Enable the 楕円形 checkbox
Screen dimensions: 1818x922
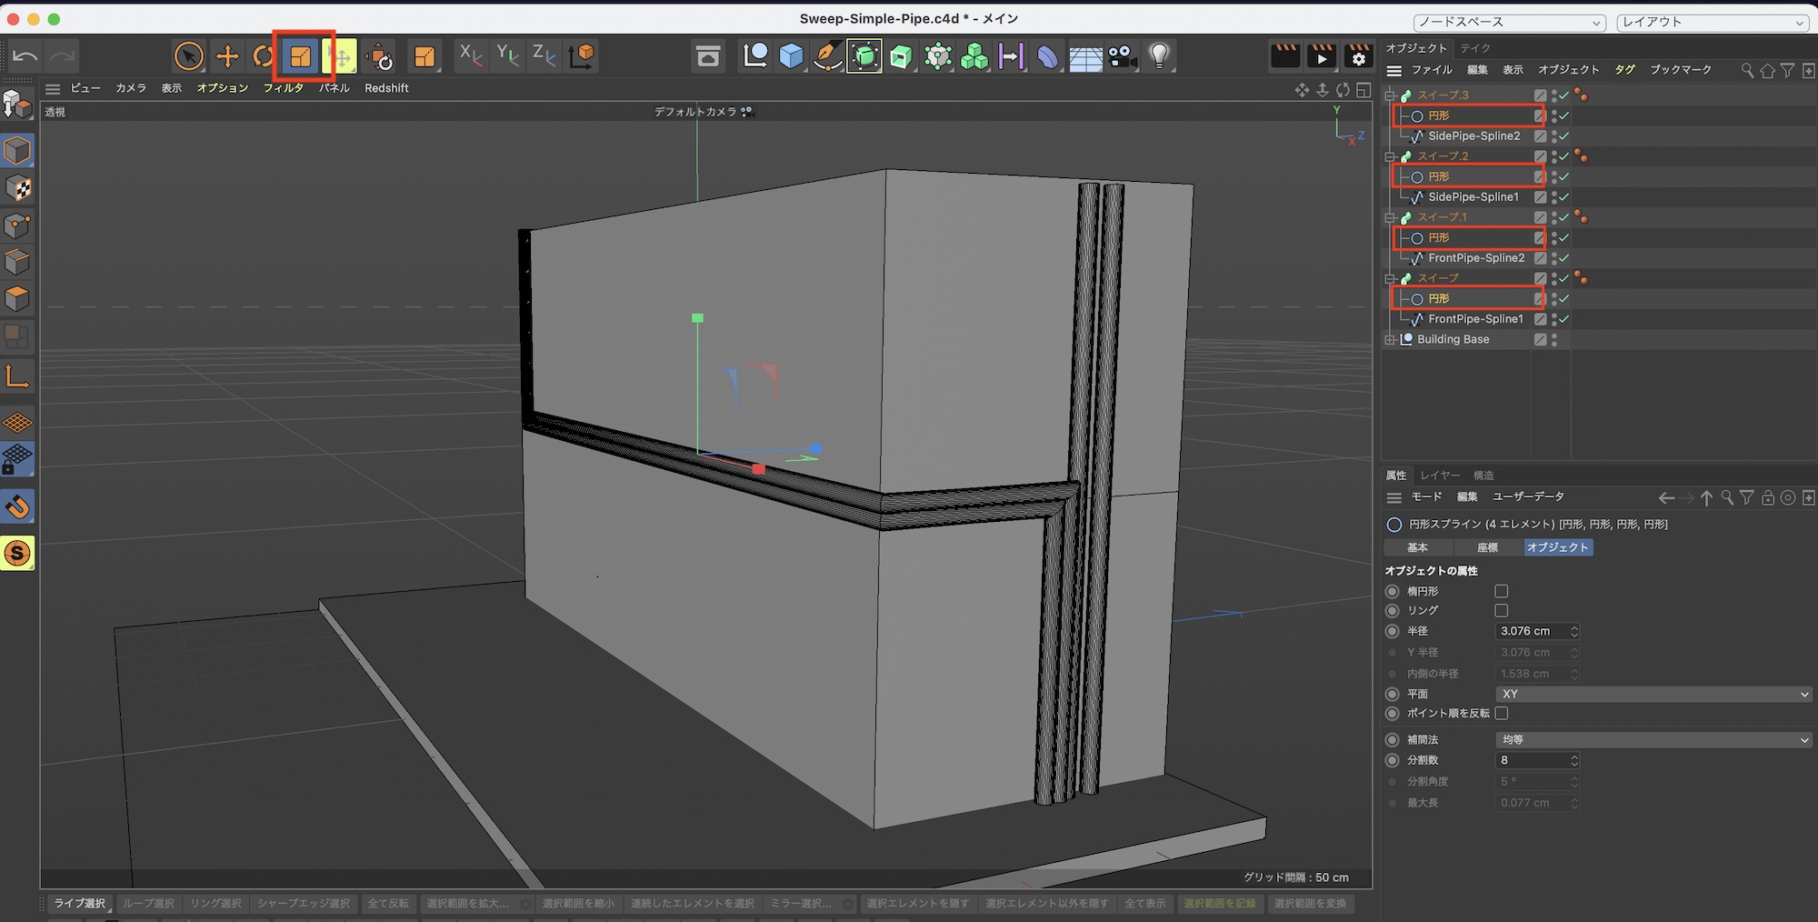click(1501, 591)
